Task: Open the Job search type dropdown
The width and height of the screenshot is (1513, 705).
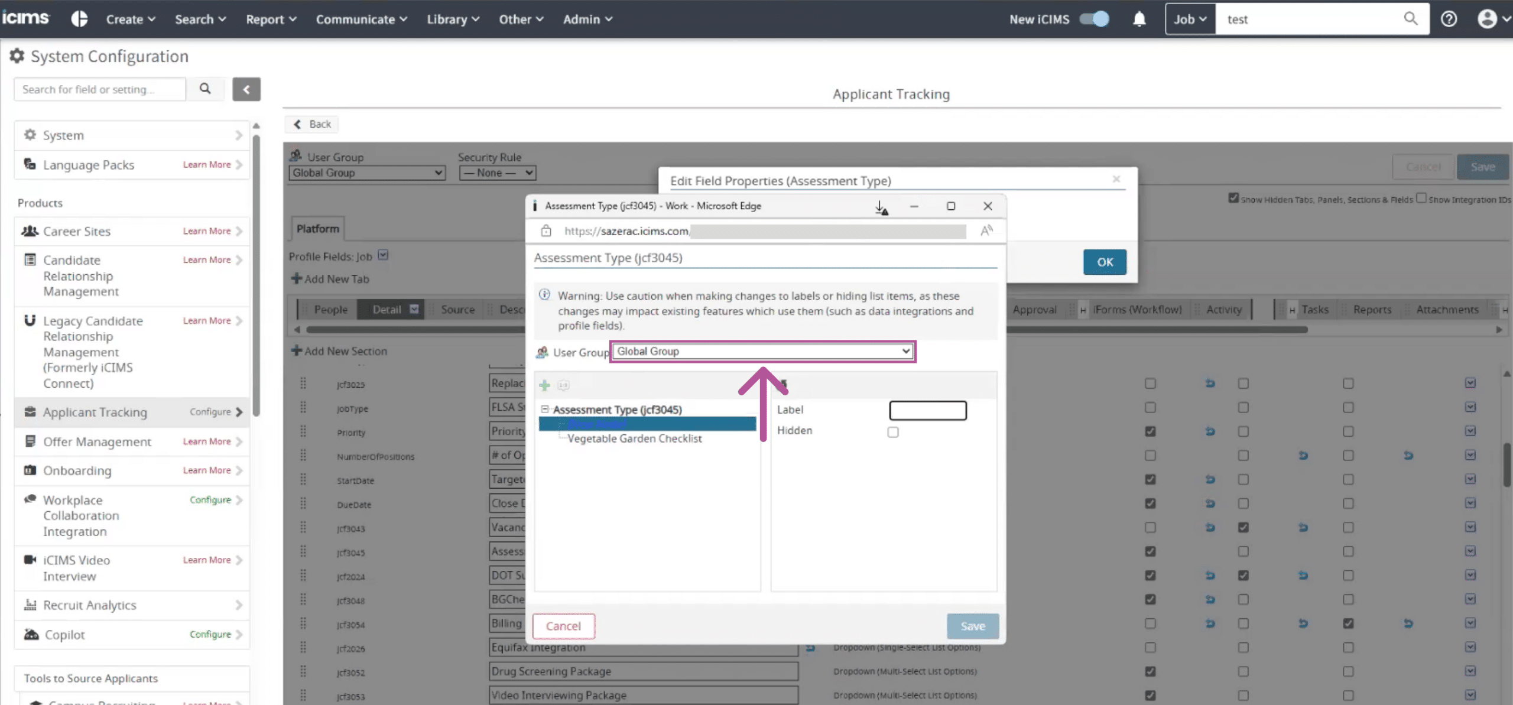Action: point(1190,19)
